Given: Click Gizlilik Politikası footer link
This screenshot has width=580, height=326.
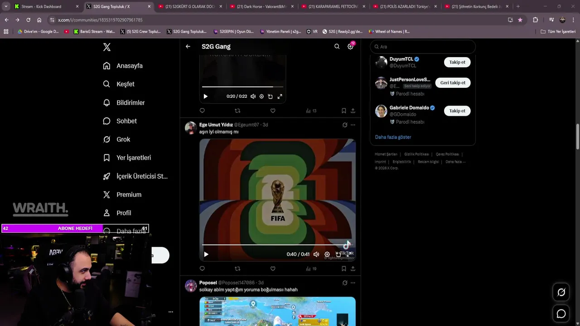Looking at the screenshot, I should point(416,154).
